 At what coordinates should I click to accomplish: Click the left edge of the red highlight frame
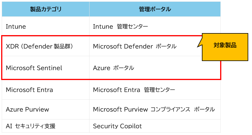pos(2,58)
